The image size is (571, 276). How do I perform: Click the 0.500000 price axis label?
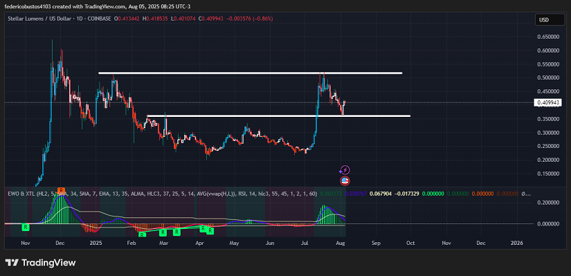[x=548, y=78]
